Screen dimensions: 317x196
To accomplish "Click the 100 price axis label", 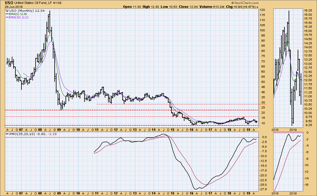I will click(x=262, y=30).
